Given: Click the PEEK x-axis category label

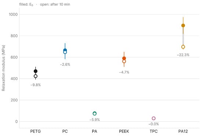Looking at the screenshot, I should coord(124,131).
